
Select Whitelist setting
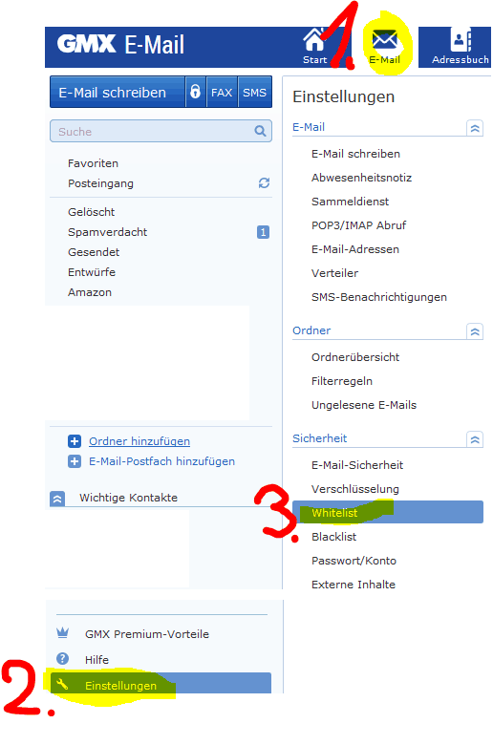[x=388, y=512]
